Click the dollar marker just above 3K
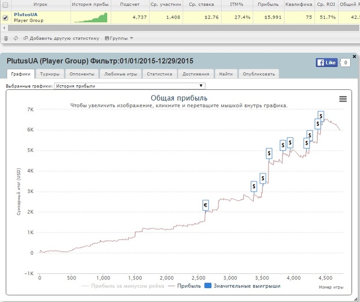360x302 pixels. click(x=254, y=186)
